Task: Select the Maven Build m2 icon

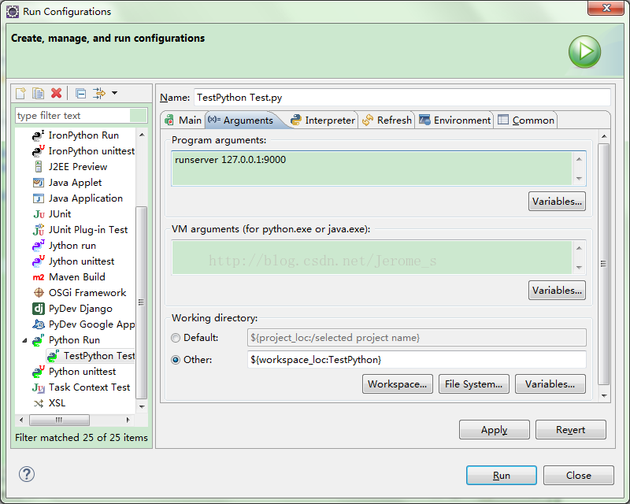Action: [x=38, y=277]
